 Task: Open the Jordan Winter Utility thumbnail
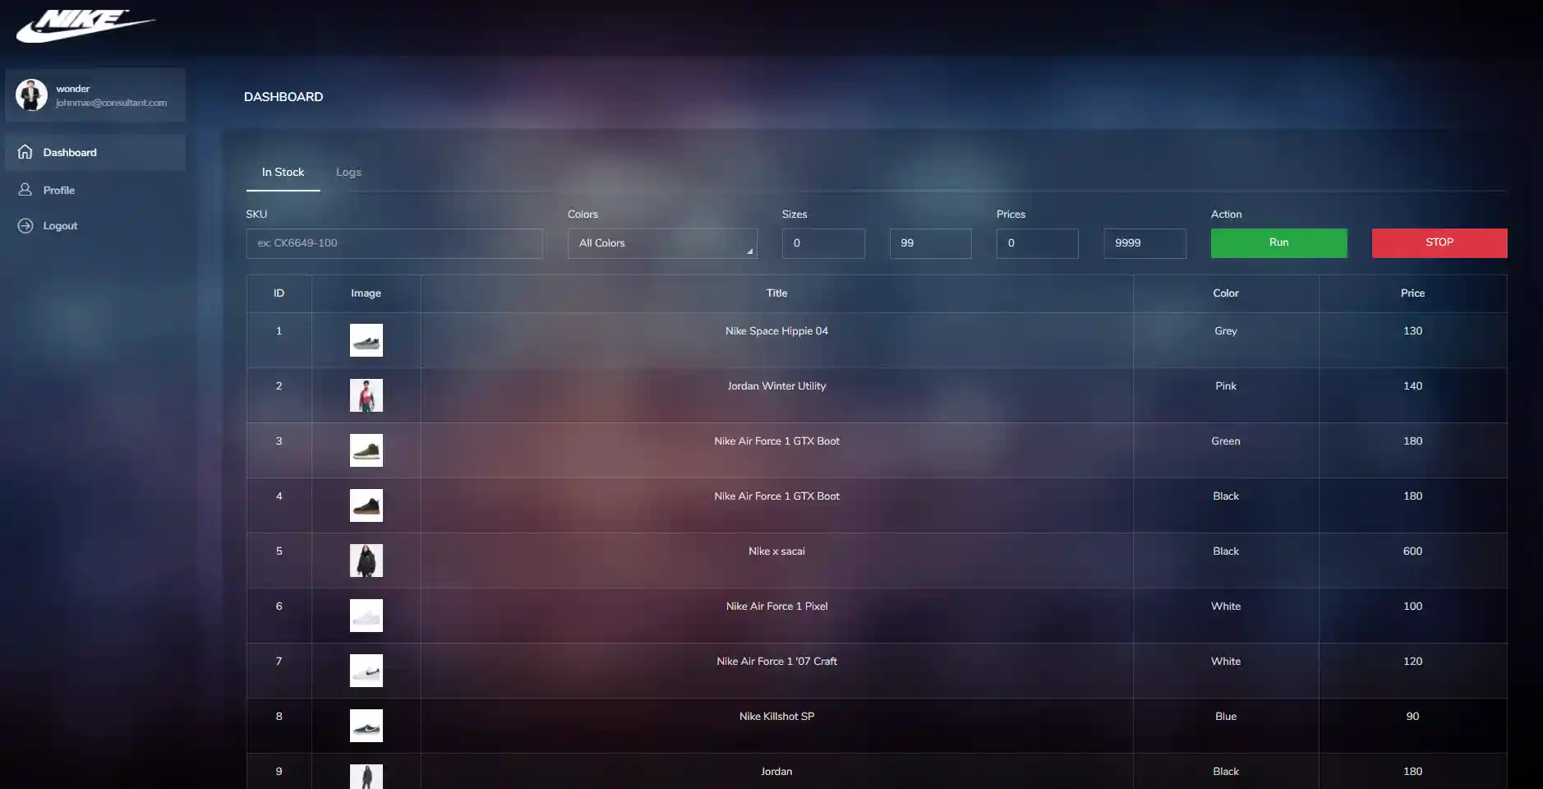pos(366,395)
